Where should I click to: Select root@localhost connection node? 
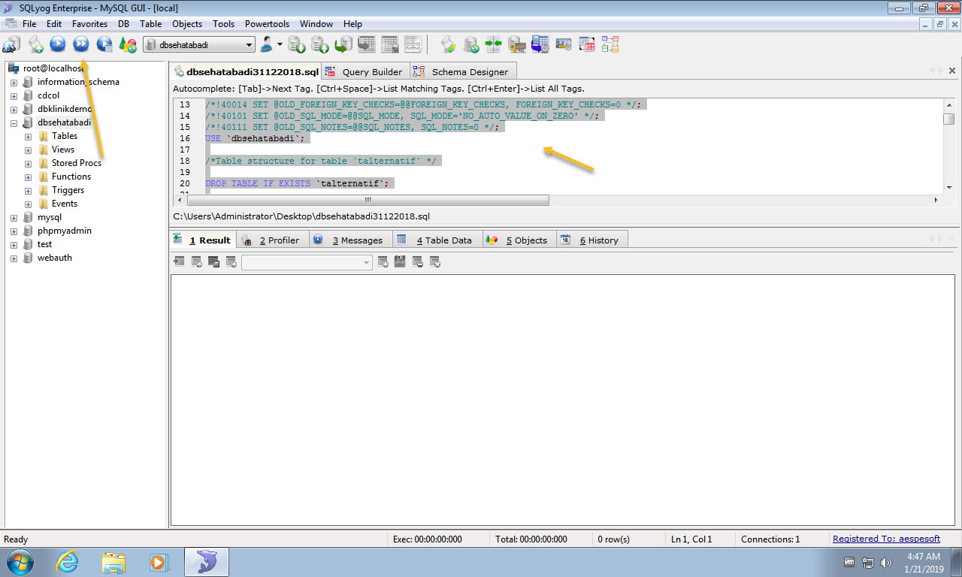click(x=55, y=68)
